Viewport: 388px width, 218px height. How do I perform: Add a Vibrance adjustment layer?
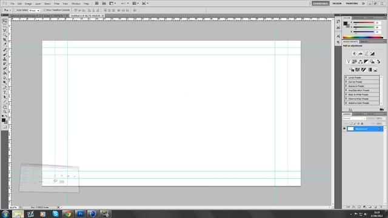pos(349,62)
